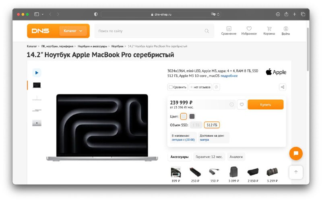Open Safari sidebar options chevron
Image resolution: width=322 pixels, height=201 pixels.
[x=43, y=14]
